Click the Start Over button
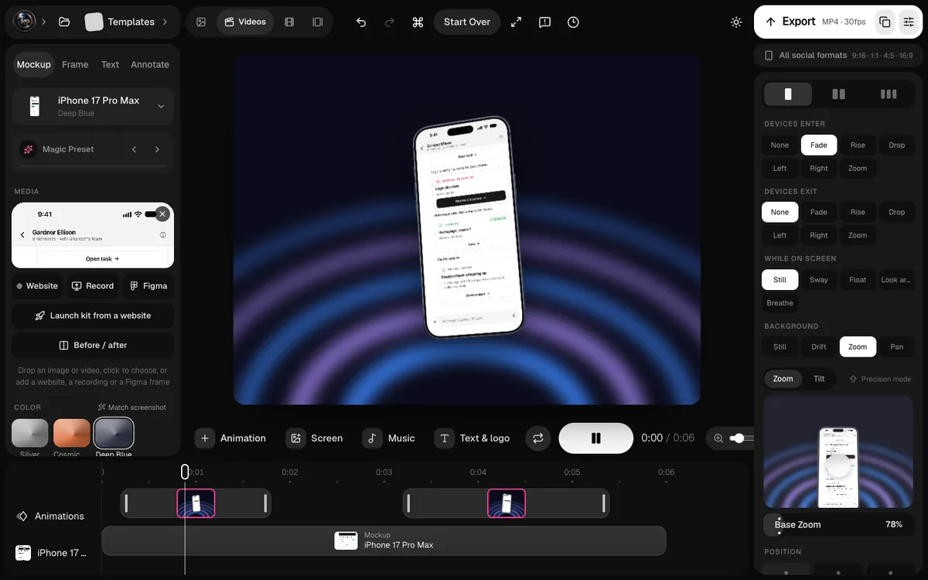Image resolution: width=928 pixels, height=580 pixels. [x=467, y=22]
